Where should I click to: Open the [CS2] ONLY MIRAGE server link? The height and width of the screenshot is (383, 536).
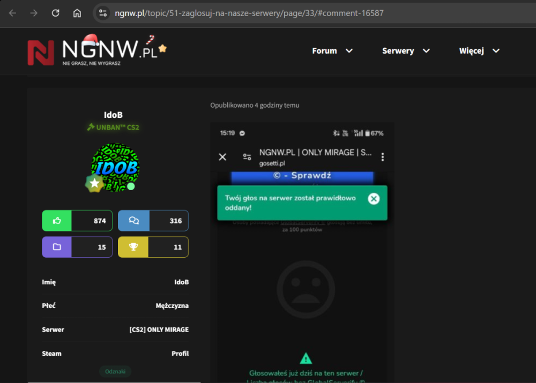[159, 329]
